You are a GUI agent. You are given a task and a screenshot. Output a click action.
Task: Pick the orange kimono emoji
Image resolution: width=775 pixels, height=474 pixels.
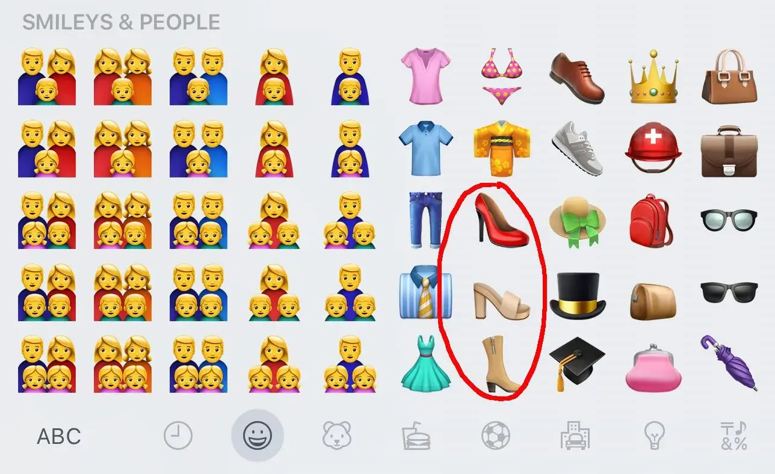coord(502,148)
